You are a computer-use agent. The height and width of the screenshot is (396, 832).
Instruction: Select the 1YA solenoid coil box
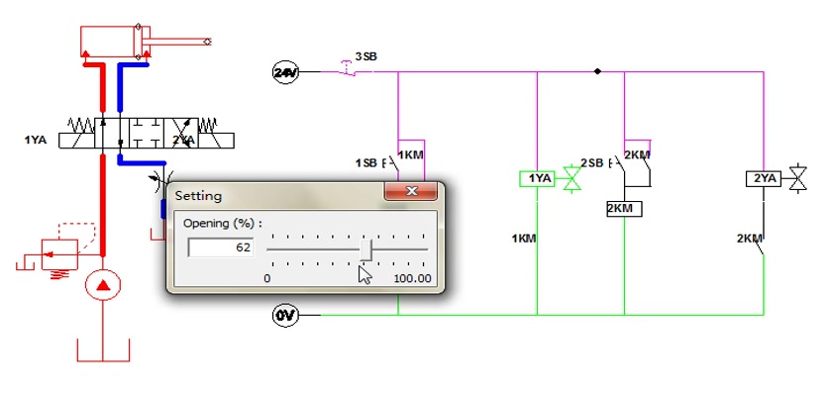(x=537, y=178)
